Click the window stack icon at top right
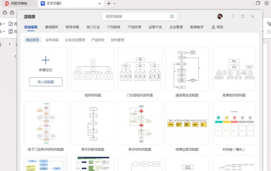 (258, 3)
